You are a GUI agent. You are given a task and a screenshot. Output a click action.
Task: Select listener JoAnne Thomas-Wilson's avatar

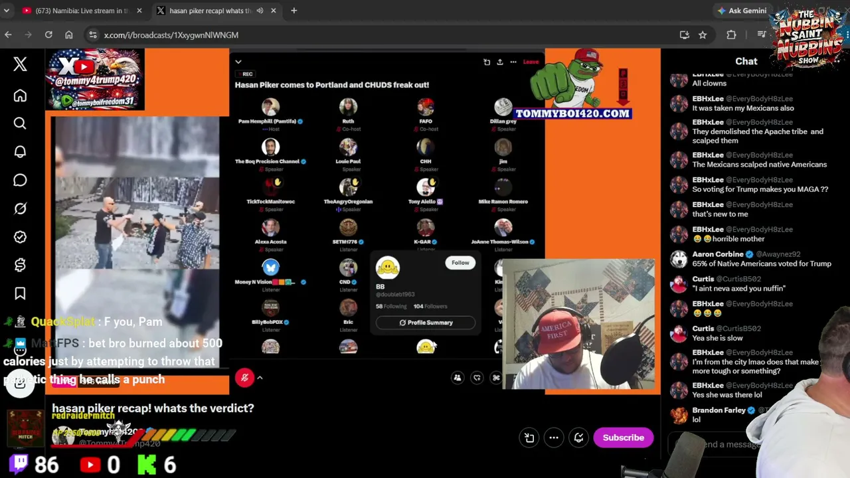(x=503, y=228)
